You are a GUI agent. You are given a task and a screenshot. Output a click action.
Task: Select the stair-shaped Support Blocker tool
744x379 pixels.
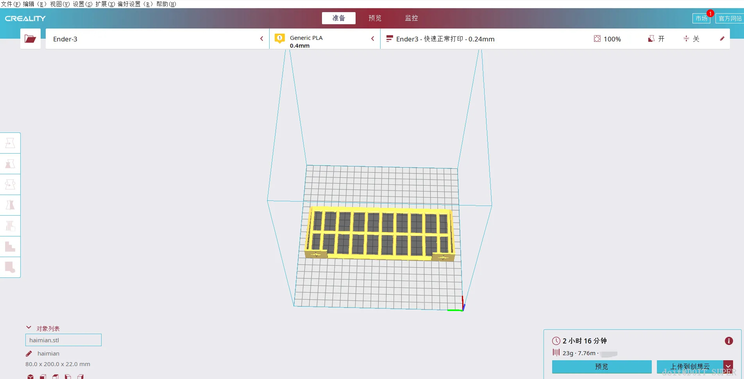pyautogui.click(x=10, y=247)
